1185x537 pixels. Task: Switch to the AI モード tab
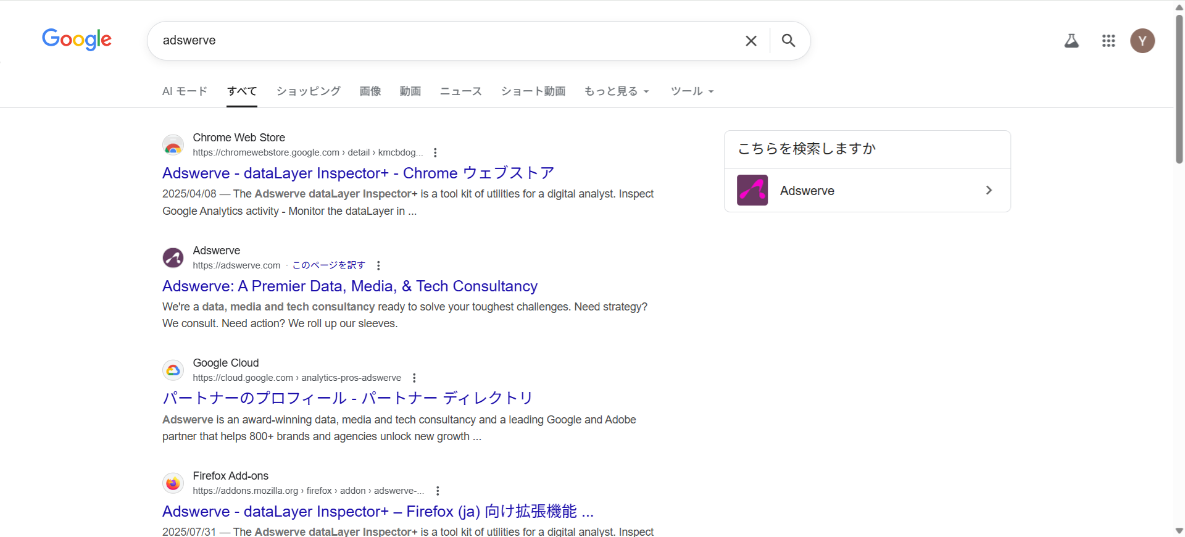(x=185, y=91)
